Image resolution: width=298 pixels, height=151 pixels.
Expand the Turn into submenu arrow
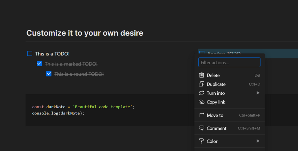pos(258,93)
